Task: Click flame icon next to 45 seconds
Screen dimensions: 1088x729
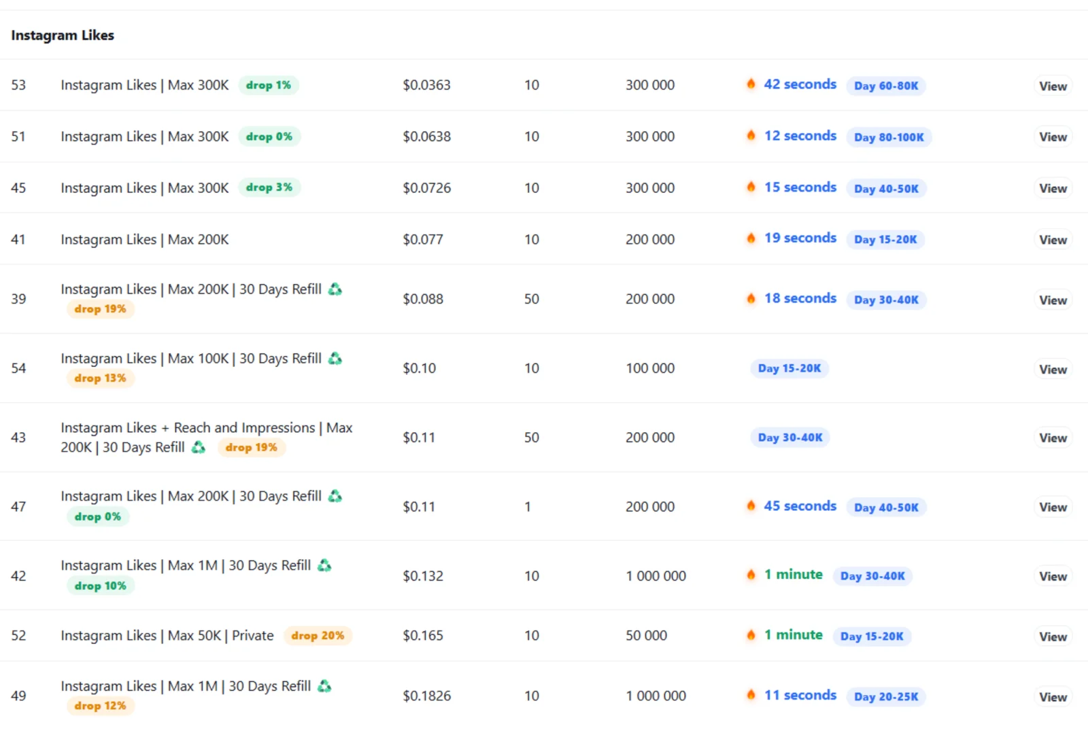Action: pos(751,505)
